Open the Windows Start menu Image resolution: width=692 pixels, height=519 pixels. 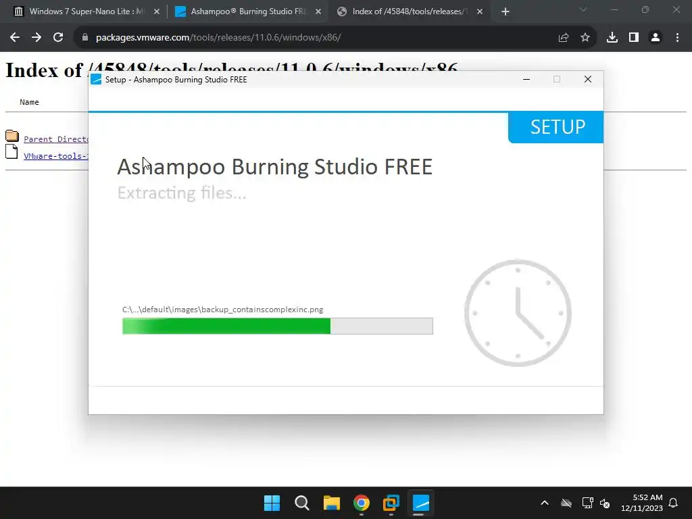click(x=272, y=503)
